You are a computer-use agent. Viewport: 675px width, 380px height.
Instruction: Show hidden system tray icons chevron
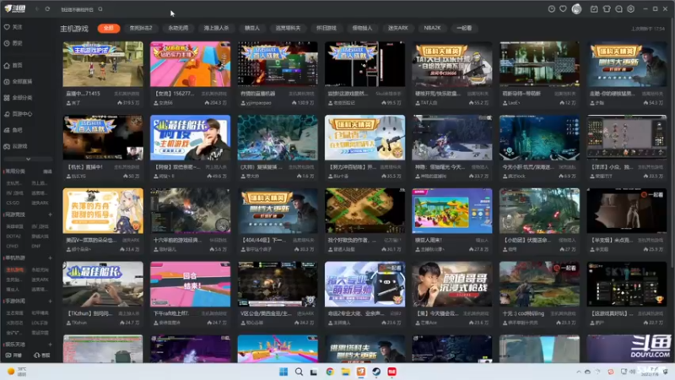click(579, 372)
